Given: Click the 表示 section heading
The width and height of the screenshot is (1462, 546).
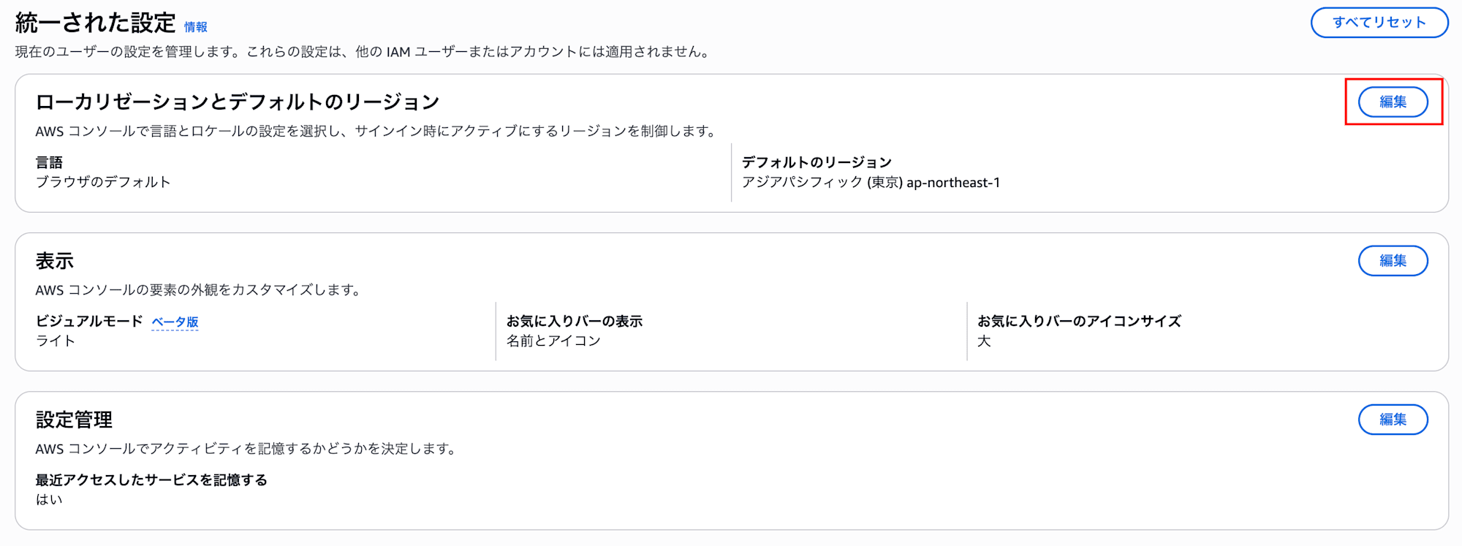Looking at the screenshot, I should click(x=55, y=261).
